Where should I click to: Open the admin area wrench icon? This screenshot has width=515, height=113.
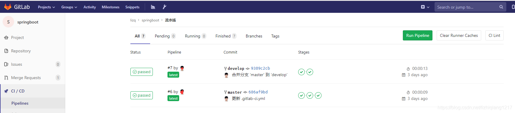[164, 7]
